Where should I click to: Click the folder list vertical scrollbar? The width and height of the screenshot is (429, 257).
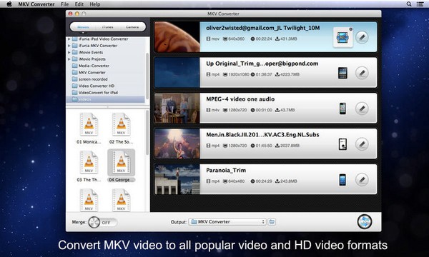147,76
